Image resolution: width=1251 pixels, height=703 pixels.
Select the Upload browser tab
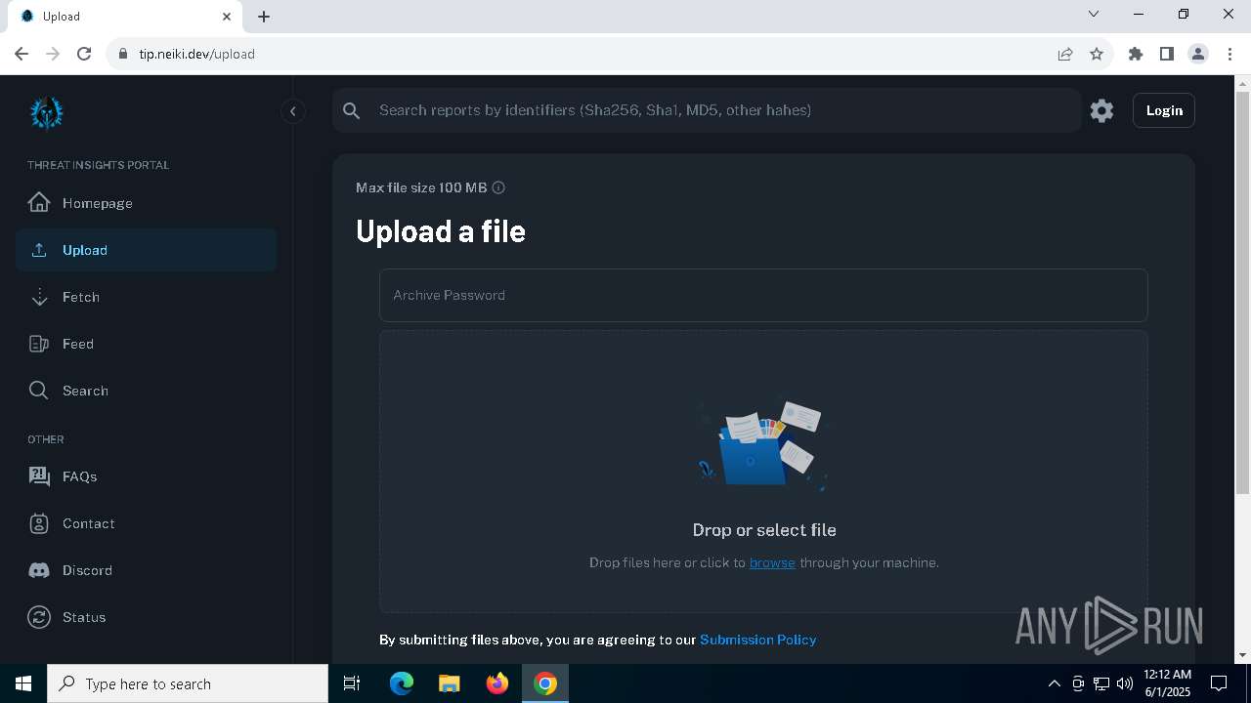coord(127,17)
